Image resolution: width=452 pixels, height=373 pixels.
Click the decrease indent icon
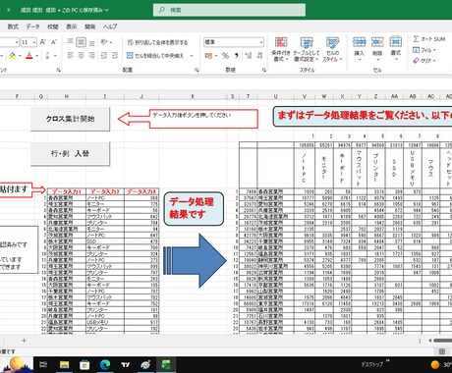[x=104, y=55]
